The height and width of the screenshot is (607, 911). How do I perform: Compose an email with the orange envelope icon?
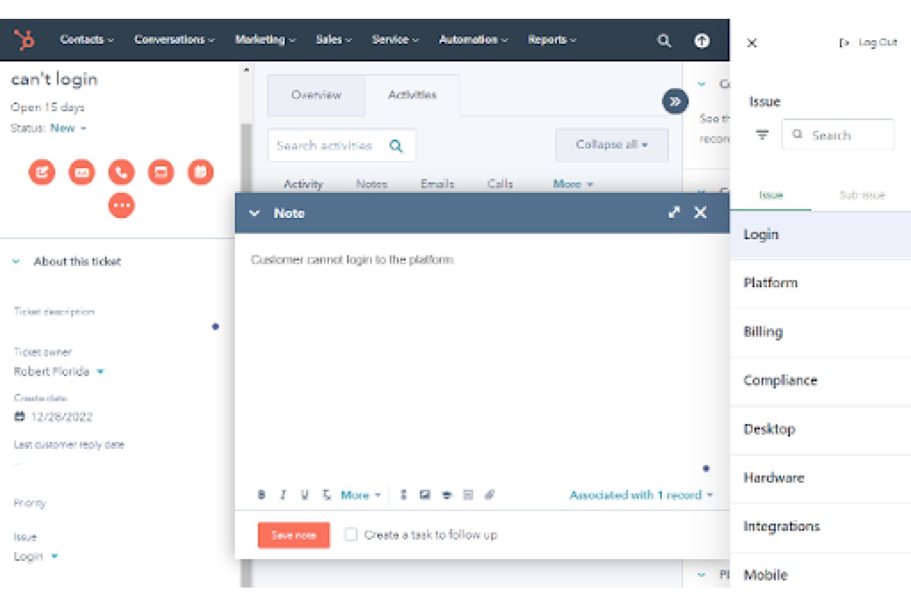pyautogui.click(x=81, y=172)
